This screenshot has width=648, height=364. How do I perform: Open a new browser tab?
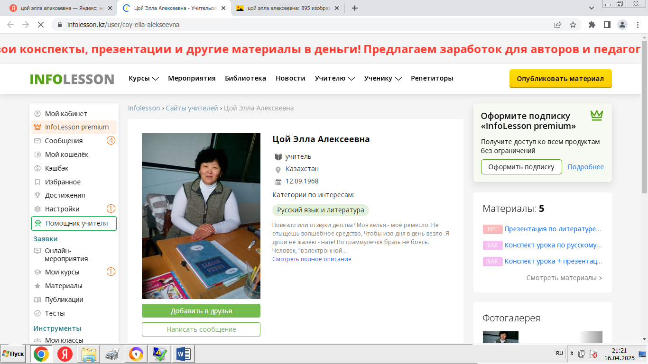[355, 8]
